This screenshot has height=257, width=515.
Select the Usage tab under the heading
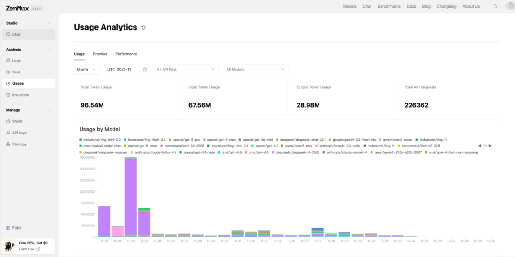[x=80, y=54]
